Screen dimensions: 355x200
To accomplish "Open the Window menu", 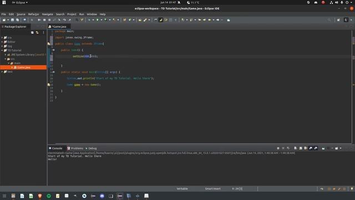I will (92, 14).
